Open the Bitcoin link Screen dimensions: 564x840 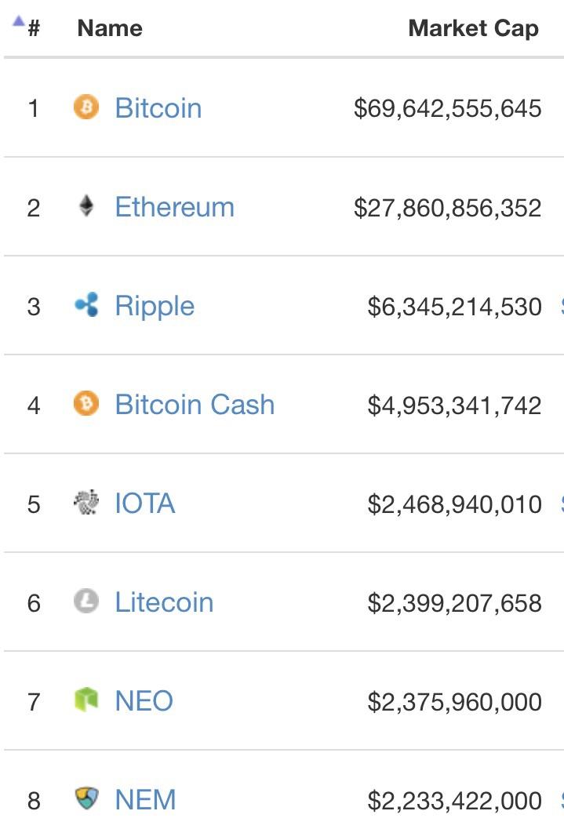(x=158, y=107)
